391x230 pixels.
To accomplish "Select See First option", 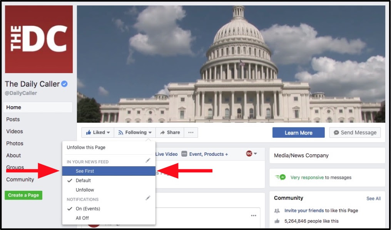I will pos(109,171).
